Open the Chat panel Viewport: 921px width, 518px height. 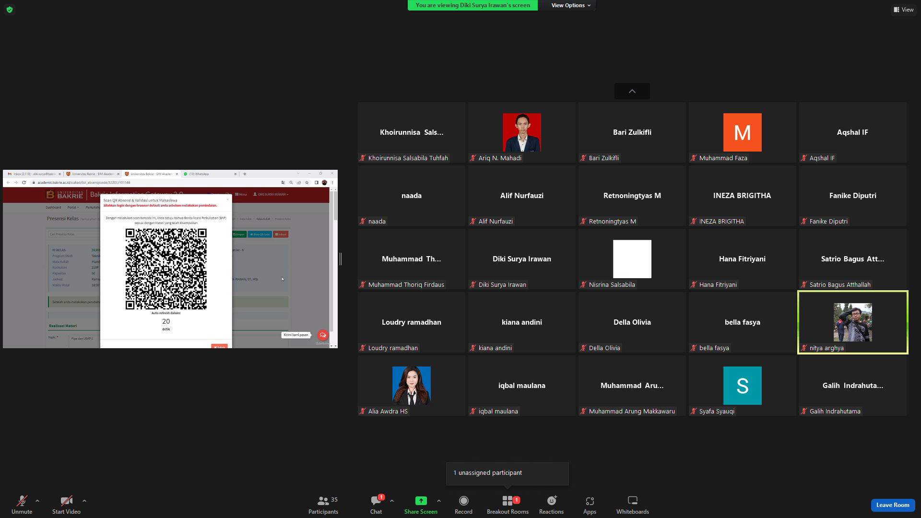[376, 505]
